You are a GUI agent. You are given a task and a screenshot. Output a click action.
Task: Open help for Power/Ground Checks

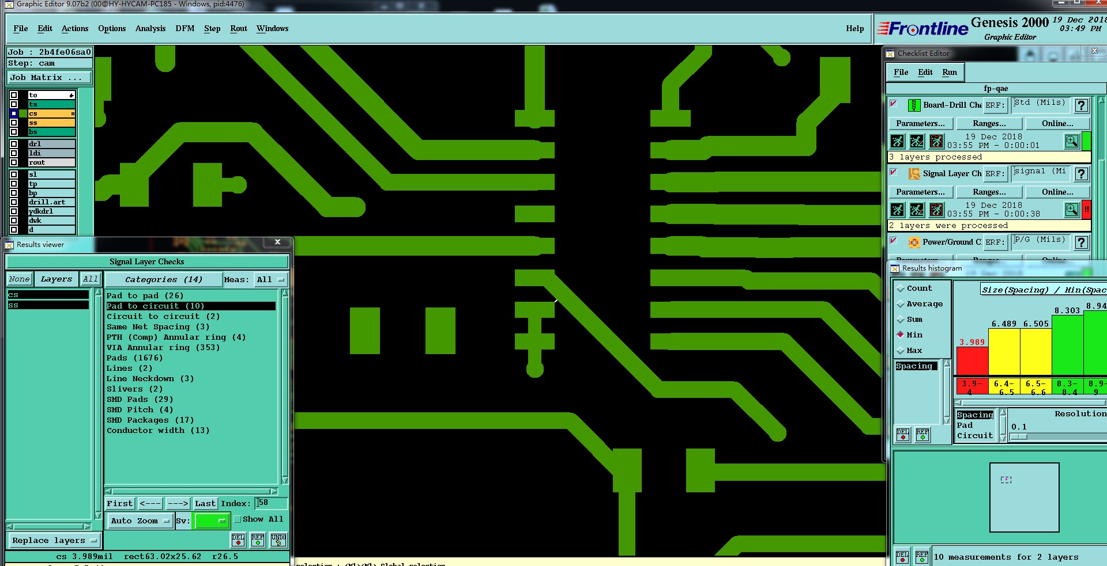click(1082, 242)
